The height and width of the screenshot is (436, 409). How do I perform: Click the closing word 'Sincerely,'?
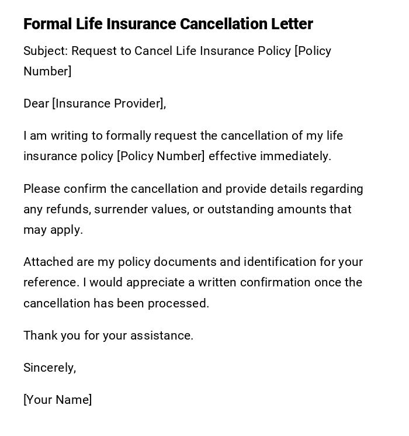pyautogui.click(x=50, y=368)
